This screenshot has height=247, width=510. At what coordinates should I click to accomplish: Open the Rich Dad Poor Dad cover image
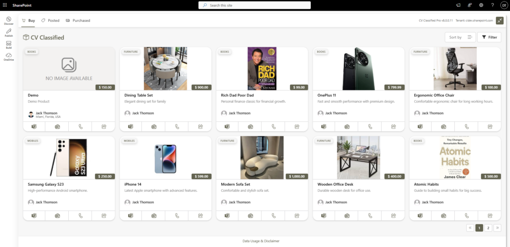click(262, 69)
